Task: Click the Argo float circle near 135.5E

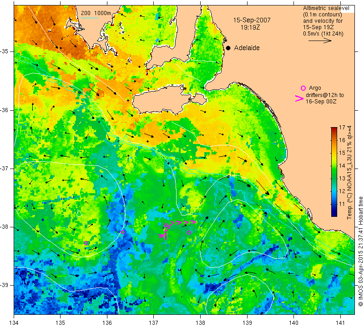Action: pos(86,243)
